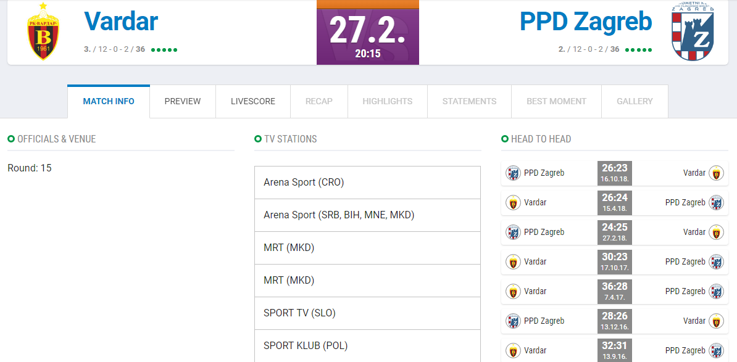Click the PPD Zagreb club crest in header
Image resolution: width=737 pixels, height=362 pixels.
pyautogui.click(x=693, y=32)
